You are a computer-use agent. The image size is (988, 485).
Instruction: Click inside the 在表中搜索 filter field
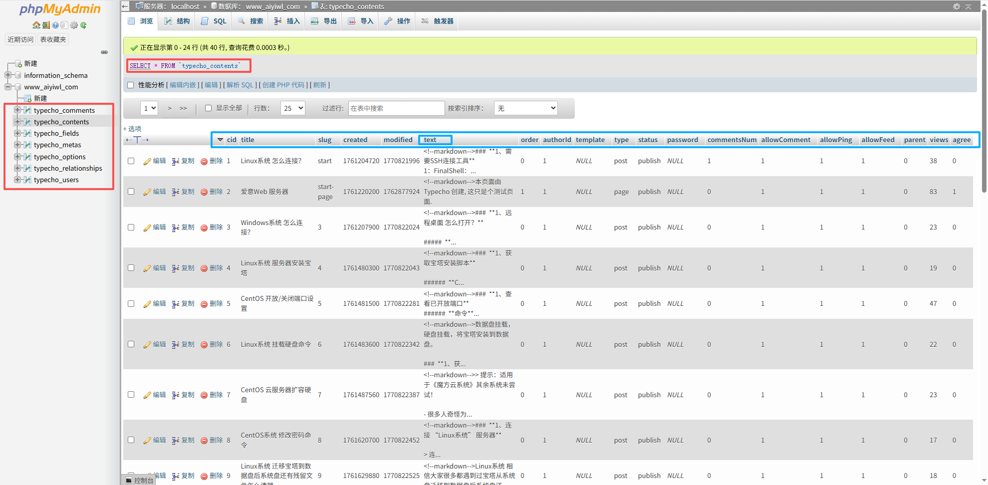[396, 108]
